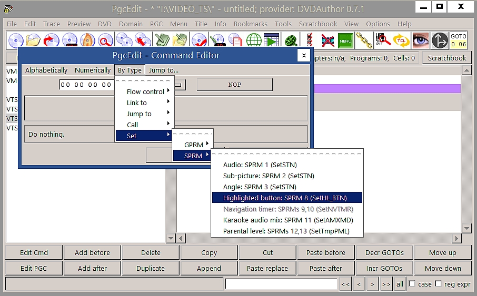Click the NOP button

point(234,85)
